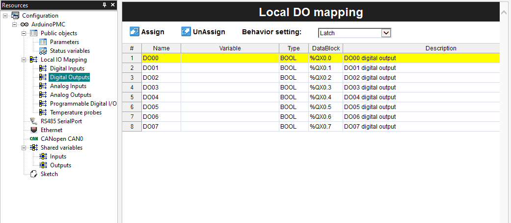This screenshot has height=223, width=511.
Task: Open Programmable Digital I/O mapping
Action: (83, 104)
